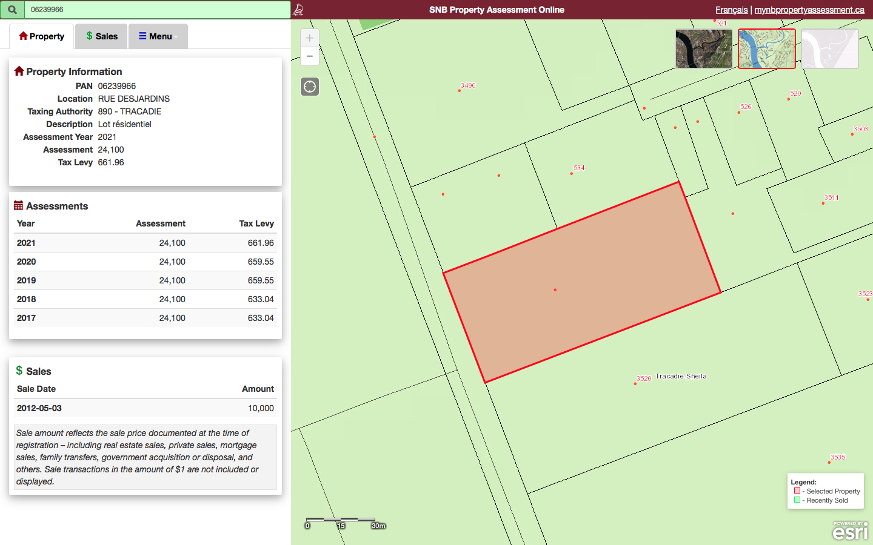The image size is (873, 545).
Task: Click the 2019 assessment row
Action: click(x=145, y=280)
